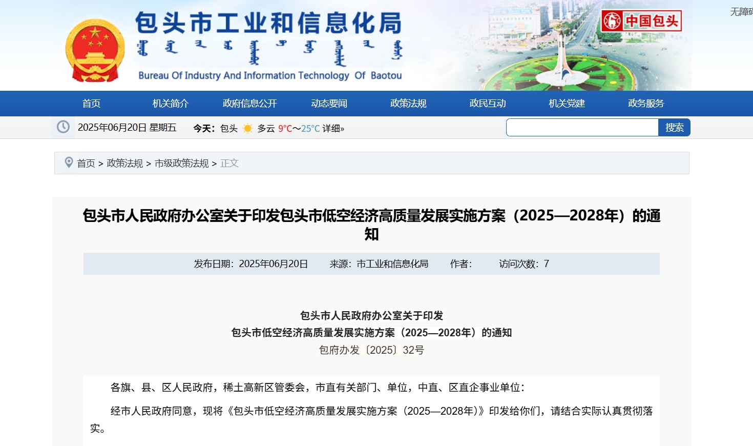
Task: Open 市级政策法规 breadcrumb link
Action: (x=181, y=163)
